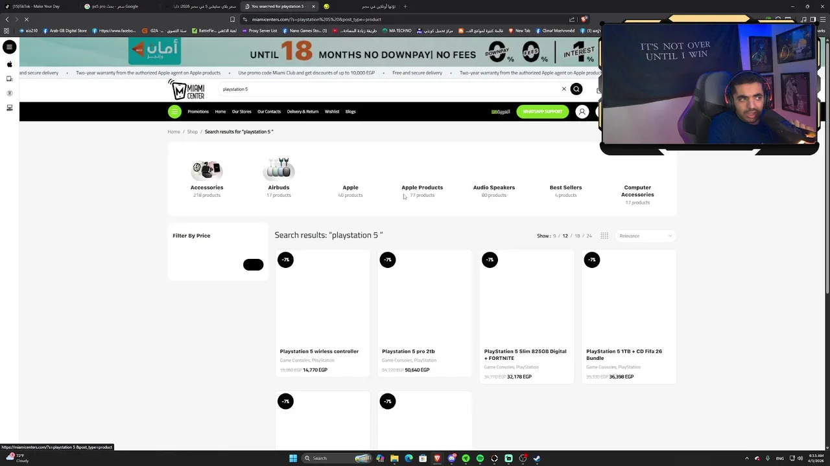The image size is (830, 466).
Task: Open Steam from the taskbar
Action: pos(537,458)
